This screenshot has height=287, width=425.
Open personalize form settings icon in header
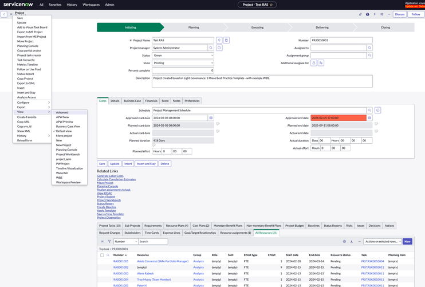coord(381,14)
